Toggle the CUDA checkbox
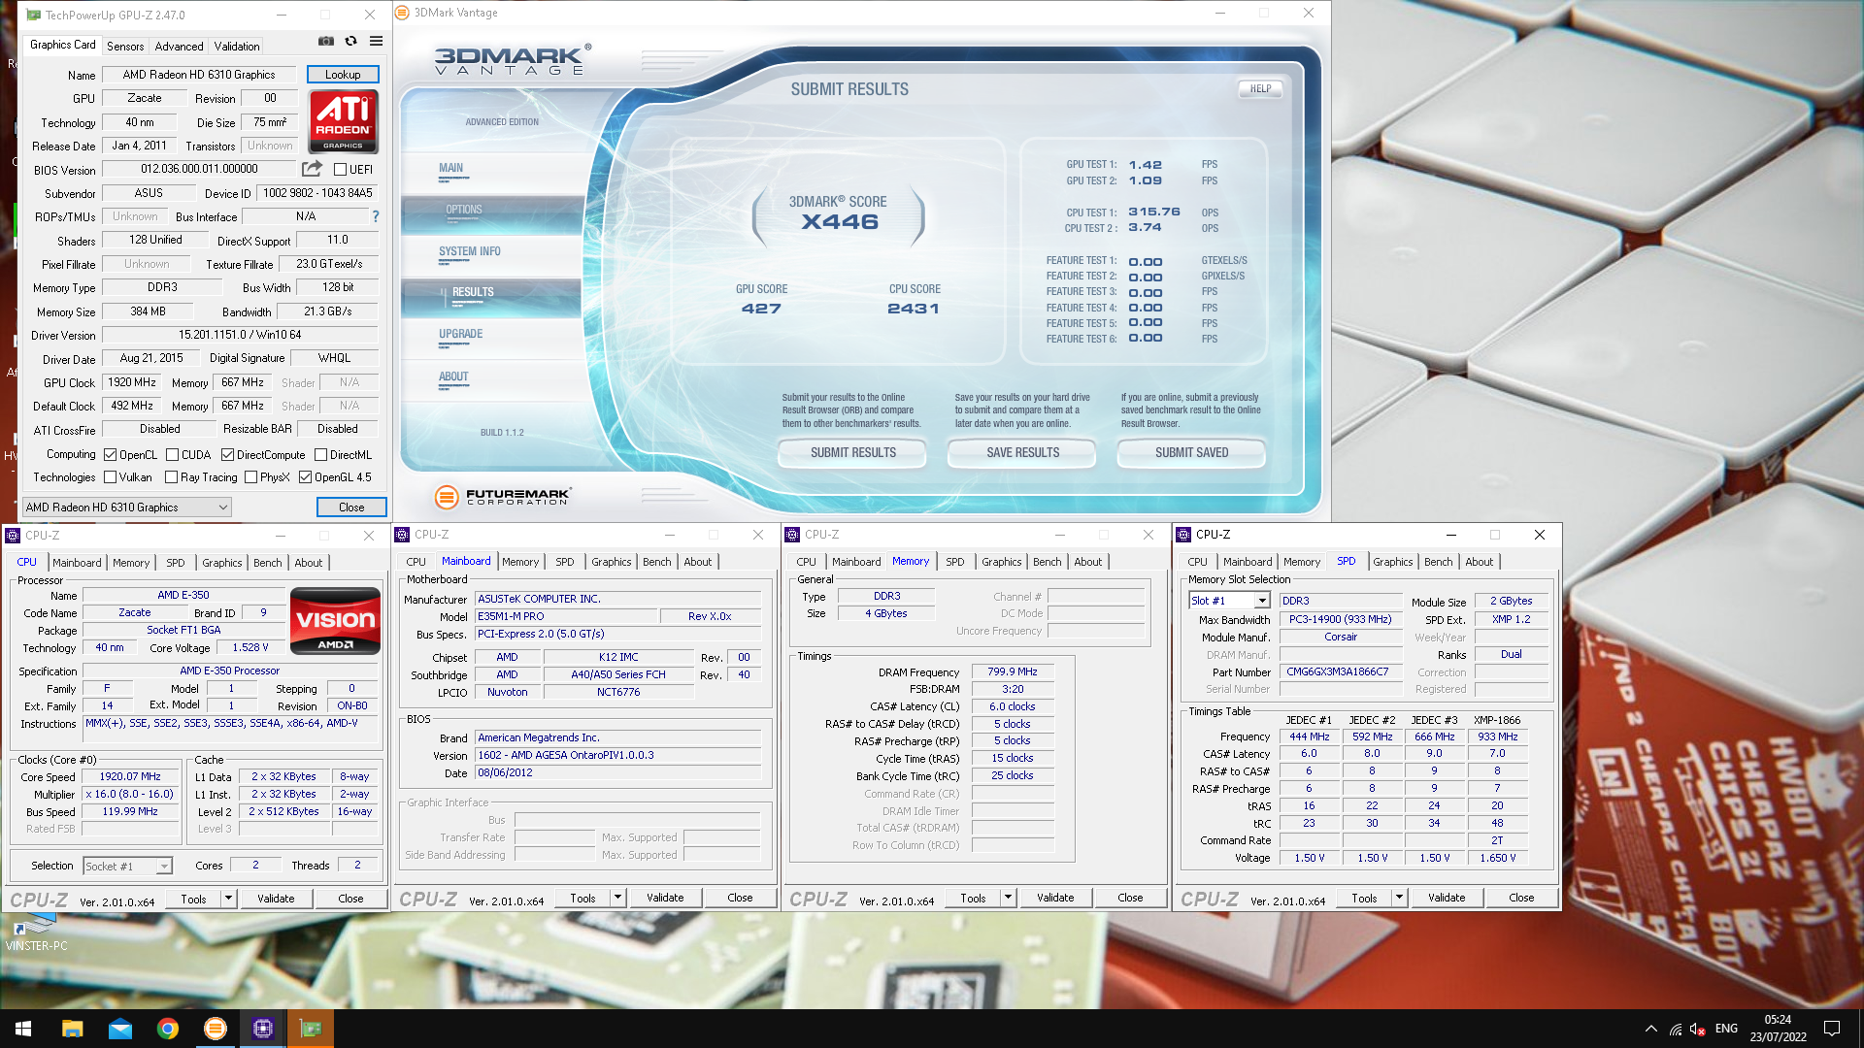 coord(172,455)
